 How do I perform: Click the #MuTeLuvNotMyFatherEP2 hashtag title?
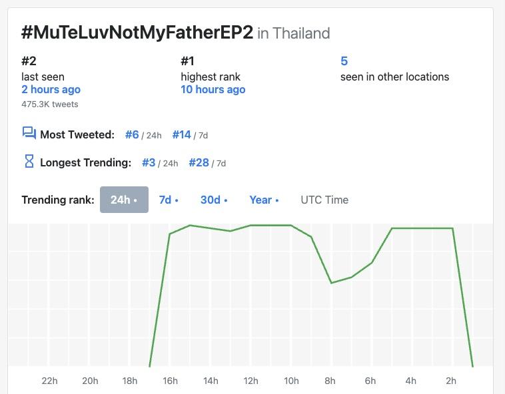coord(137,33)
